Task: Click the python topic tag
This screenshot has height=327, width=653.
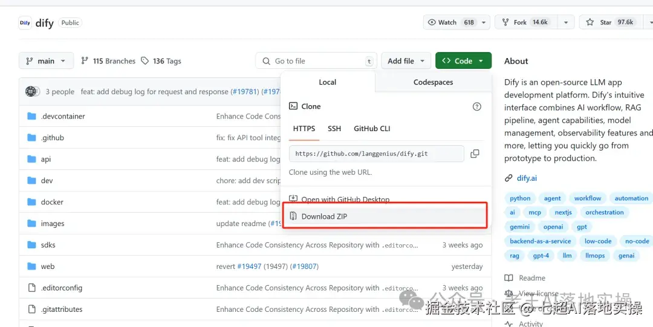Action: pos(520,198)
